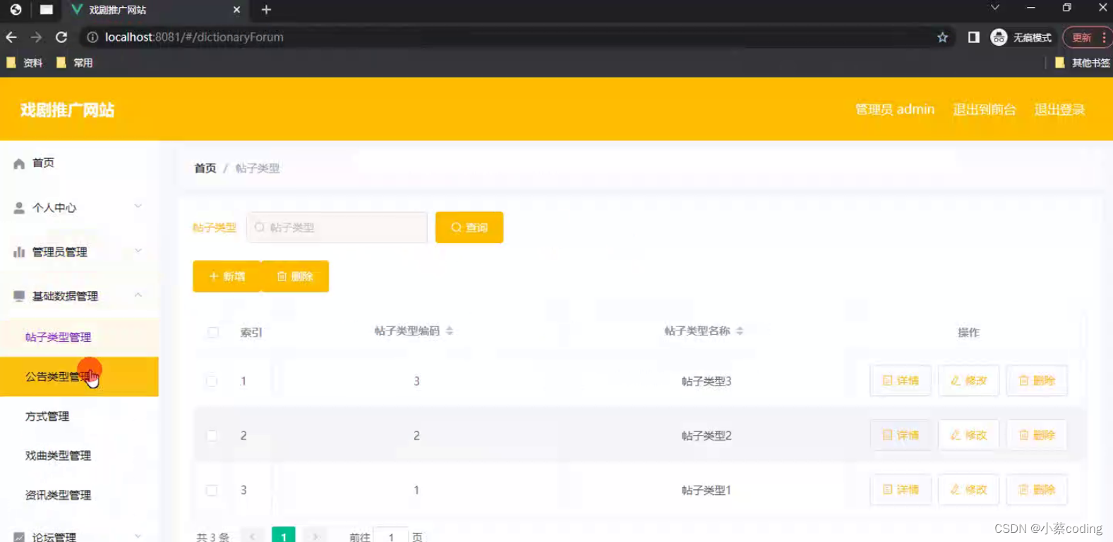The height and width of the screenshot is (542, 1113).
Task: Select pagination page 1
Action: pyautogui.click(x=284, y=536)
